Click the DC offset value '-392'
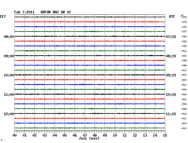 tap(184, 46)
